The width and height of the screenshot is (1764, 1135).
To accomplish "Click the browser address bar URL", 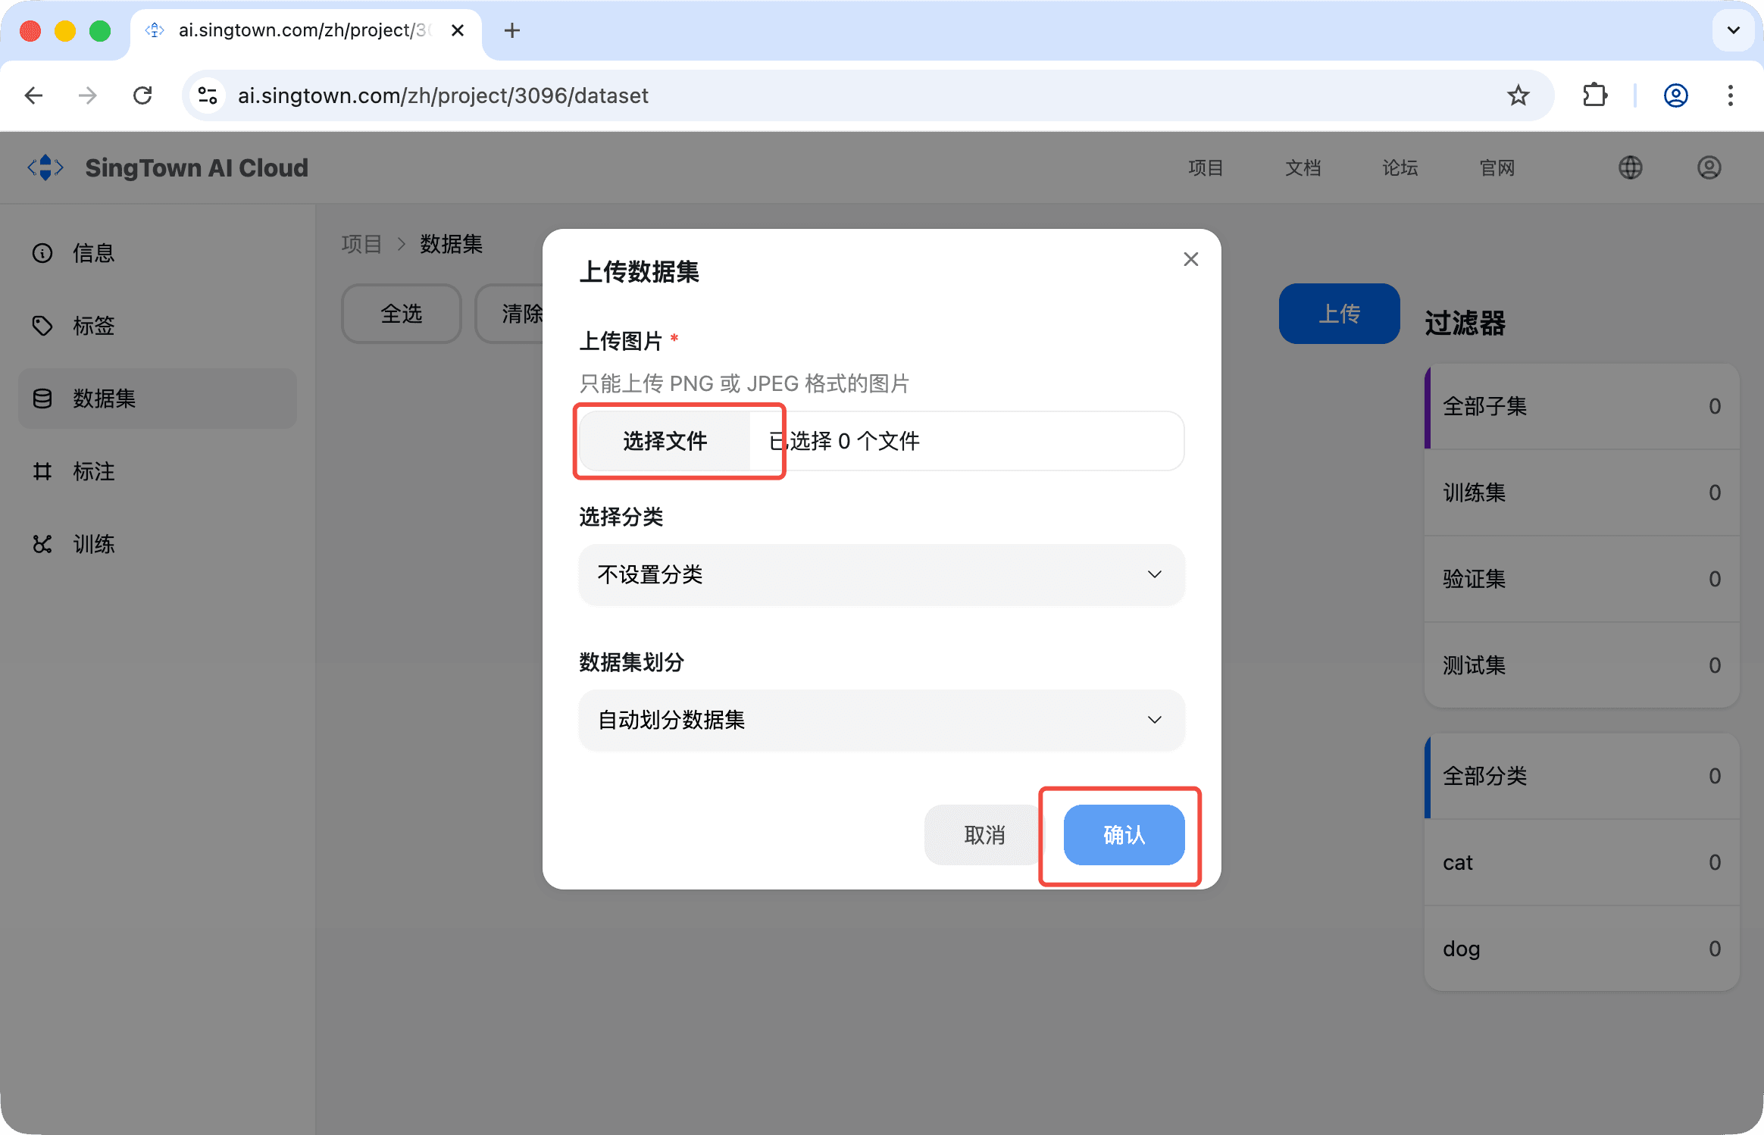I will click(x=443, y=95).
